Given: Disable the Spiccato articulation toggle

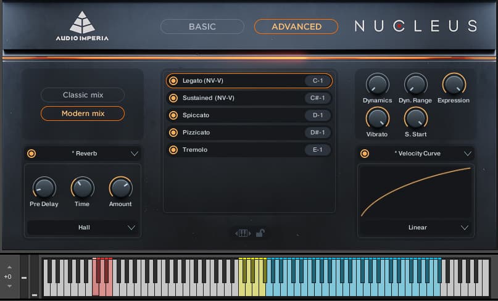Looking at the screenshot, I should click(173, 115).
